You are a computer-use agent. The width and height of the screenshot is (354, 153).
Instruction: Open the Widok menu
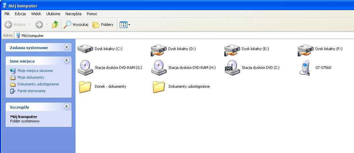click(x=36, y=14)
